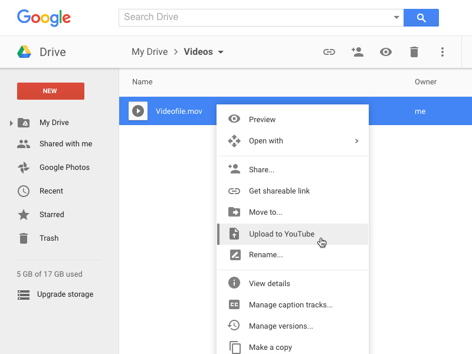
Task: Click the Manage versions history icon
Action: (x=234, y=326)
